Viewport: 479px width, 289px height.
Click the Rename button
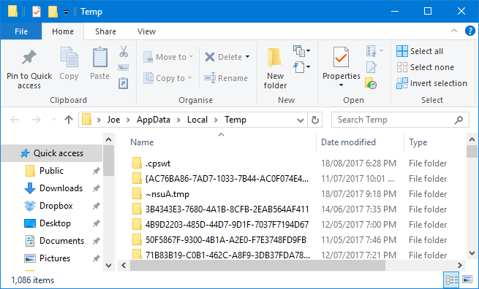point(226,78)
